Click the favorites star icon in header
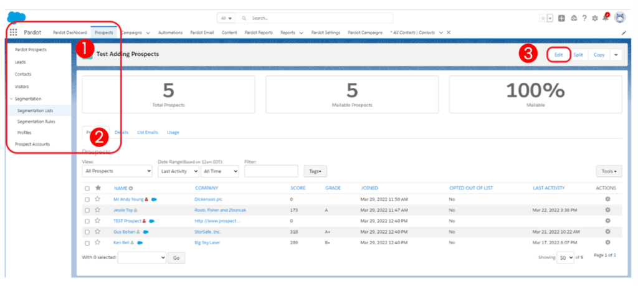 pyautogui.click(x=543, y=18)
